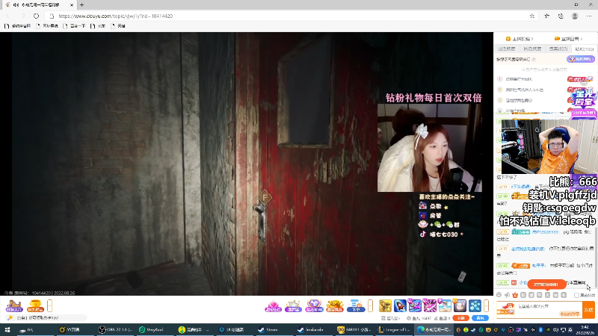
Task: Open the fifth bookmark in the favorites bar
Action: pos(118,26)
